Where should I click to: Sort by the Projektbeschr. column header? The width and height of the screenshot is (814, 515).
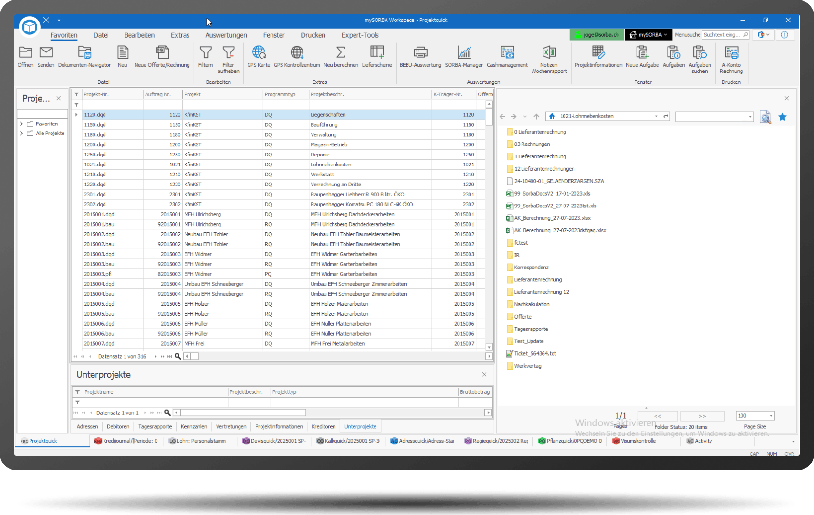[371, 94]
